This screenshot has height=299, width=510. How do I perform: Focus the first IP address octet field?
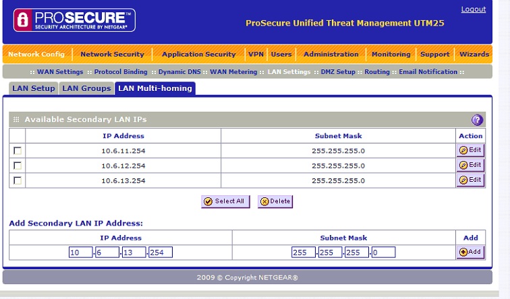81,253
